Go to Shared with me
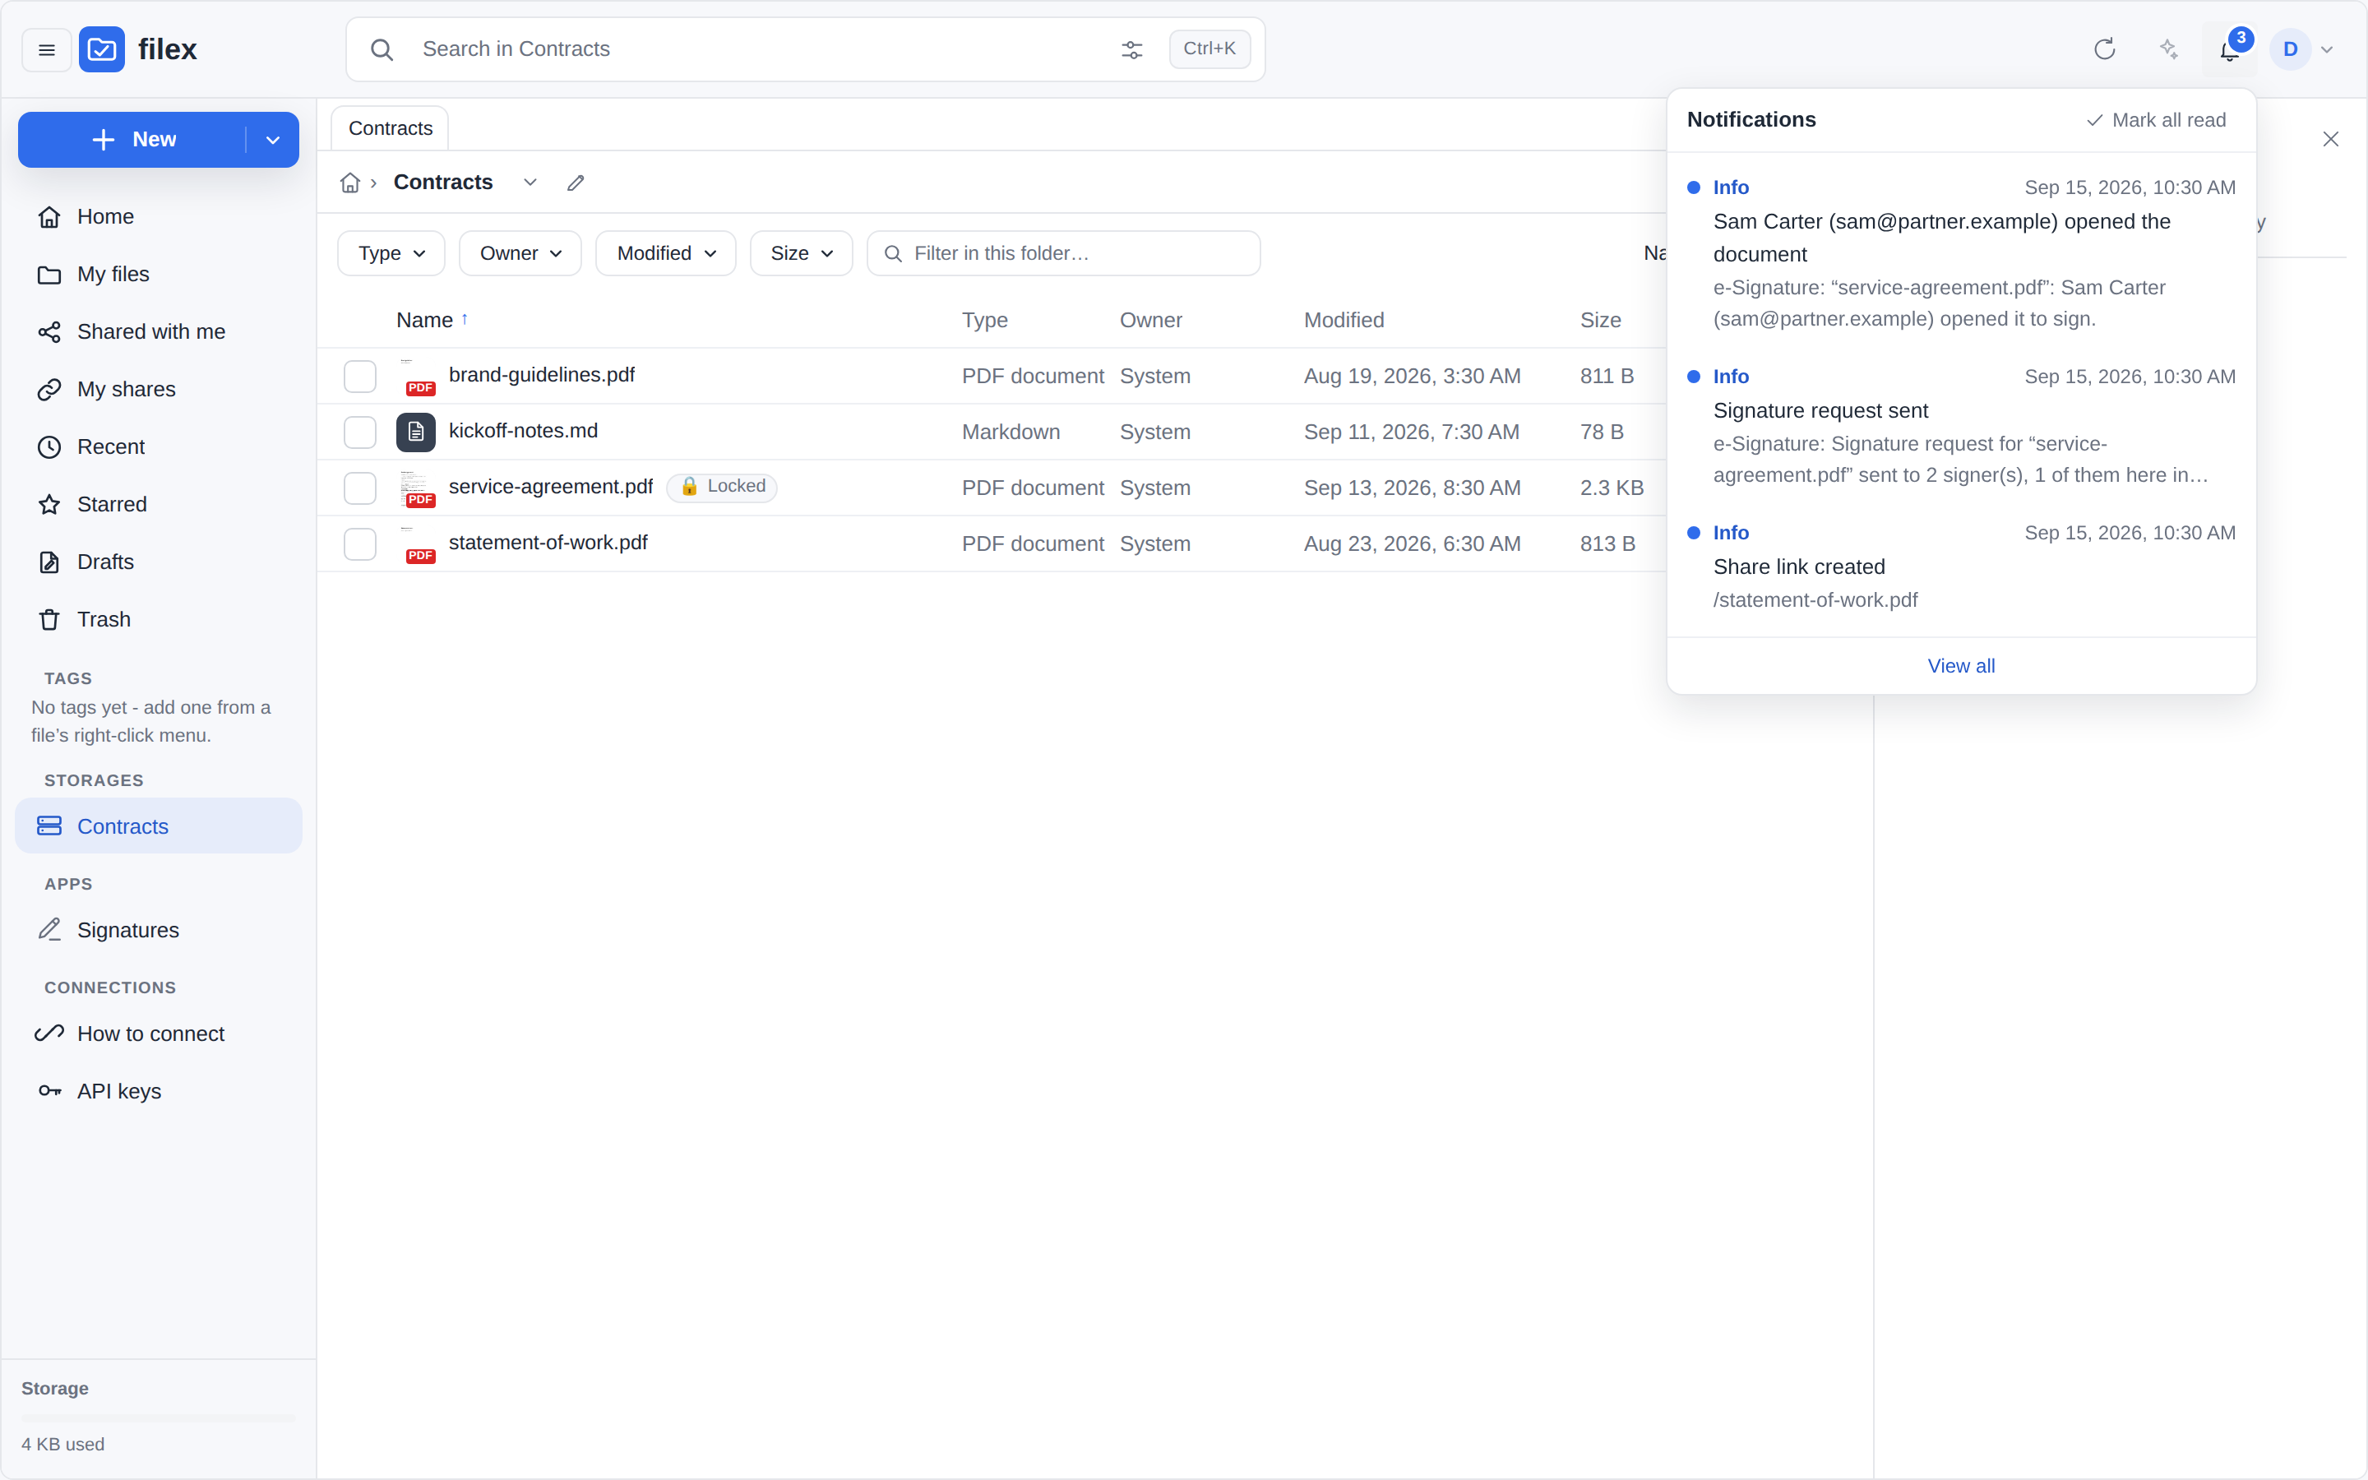Screen dimensions: 2368x1480 [x=159, y=332]
